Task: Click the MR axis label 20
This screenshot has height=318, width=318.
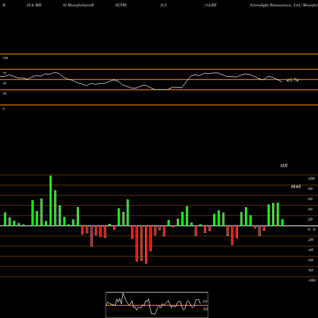Action: (310, 219)
